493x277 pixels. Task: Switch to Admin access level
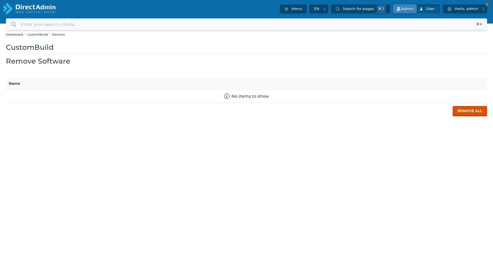click(405, 9)
